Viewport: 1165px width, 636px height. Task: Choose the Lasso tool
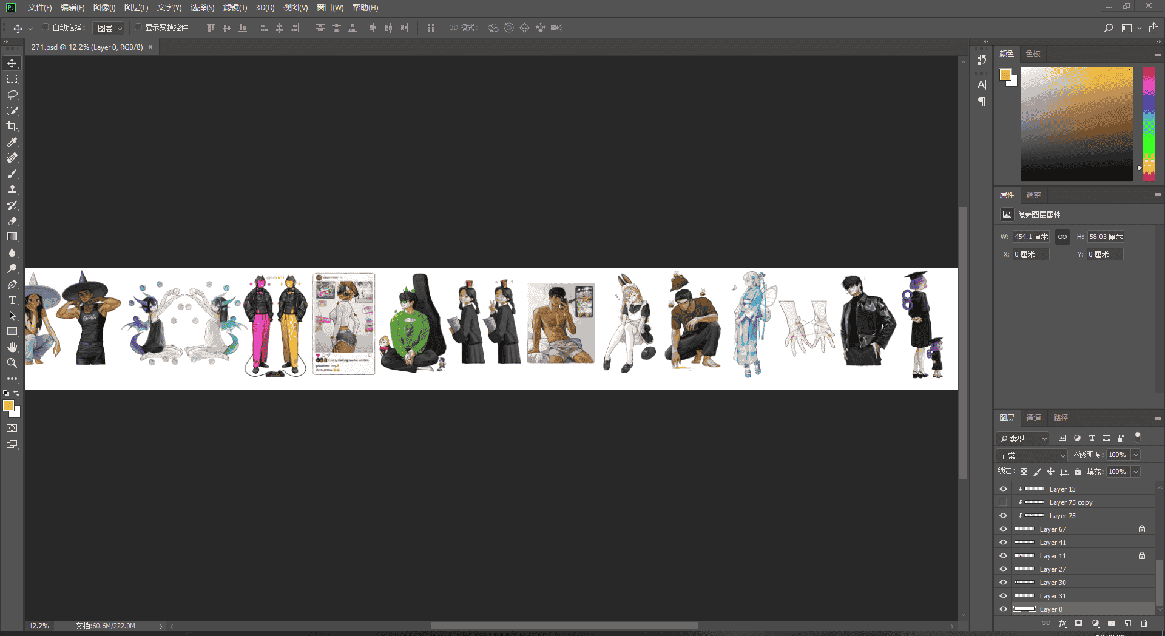12,95
